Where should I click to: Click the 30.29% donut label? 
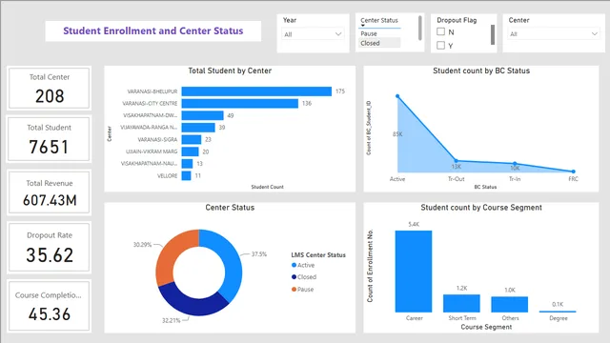(142, 245)
